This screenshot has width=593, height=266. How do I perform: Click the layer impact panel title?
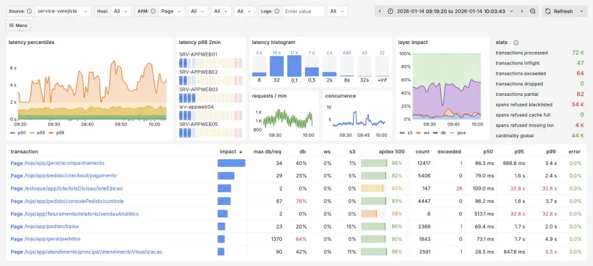point(413,43)
